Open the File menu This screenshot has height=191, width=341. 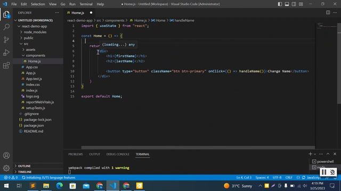(14, 4)
